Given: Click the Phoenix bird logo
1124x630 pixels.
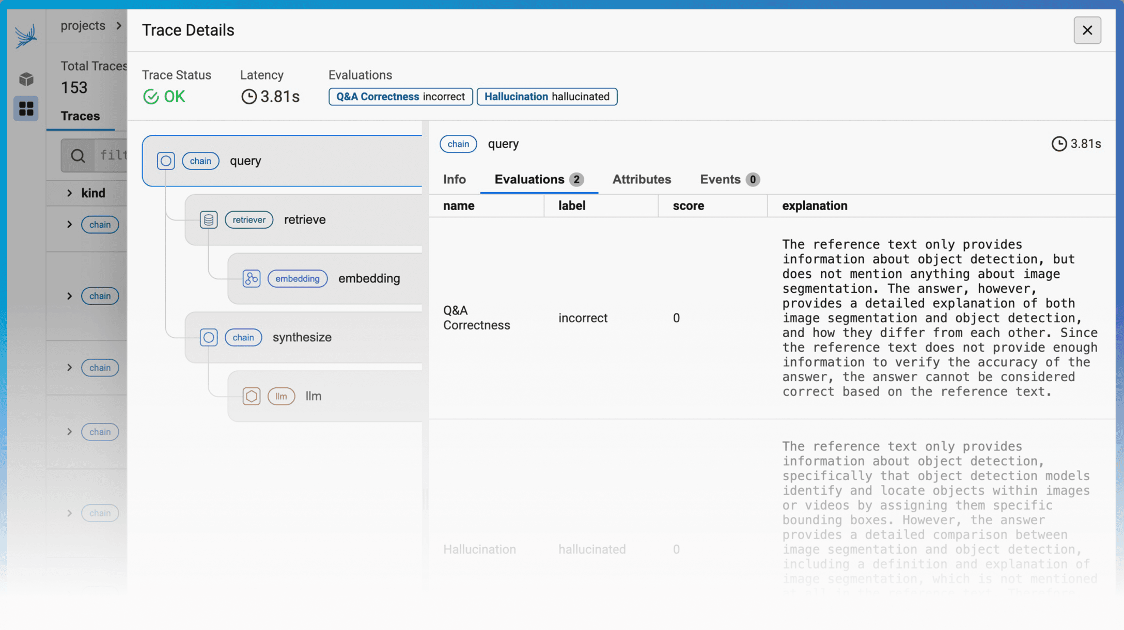Looking at the screenshot, I should pyautogui.click(x=26, y=36).
